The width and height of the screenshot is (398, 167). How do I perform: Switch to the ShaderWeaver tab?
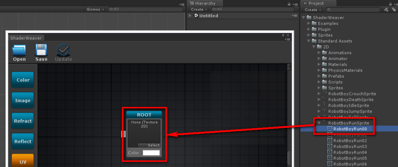[x=26, y=38]
